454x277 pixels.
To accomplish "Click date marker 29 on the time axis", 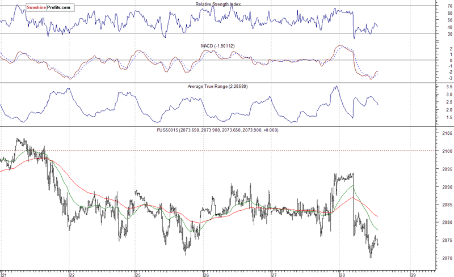I will [x=414, y=275].
